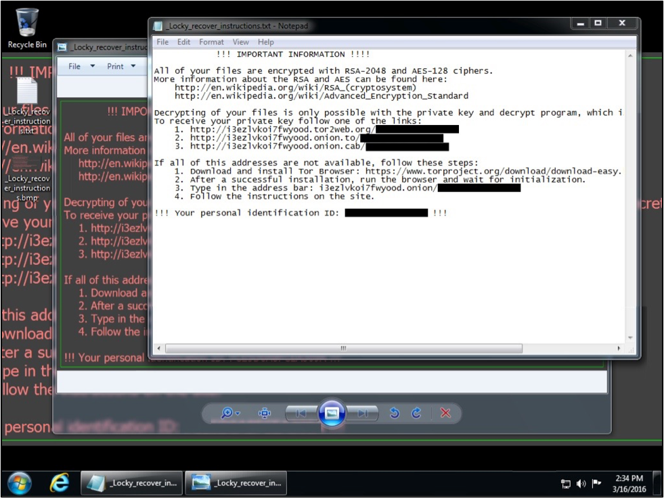Open the Recycle Bin desktop icon

coord(27,28)
